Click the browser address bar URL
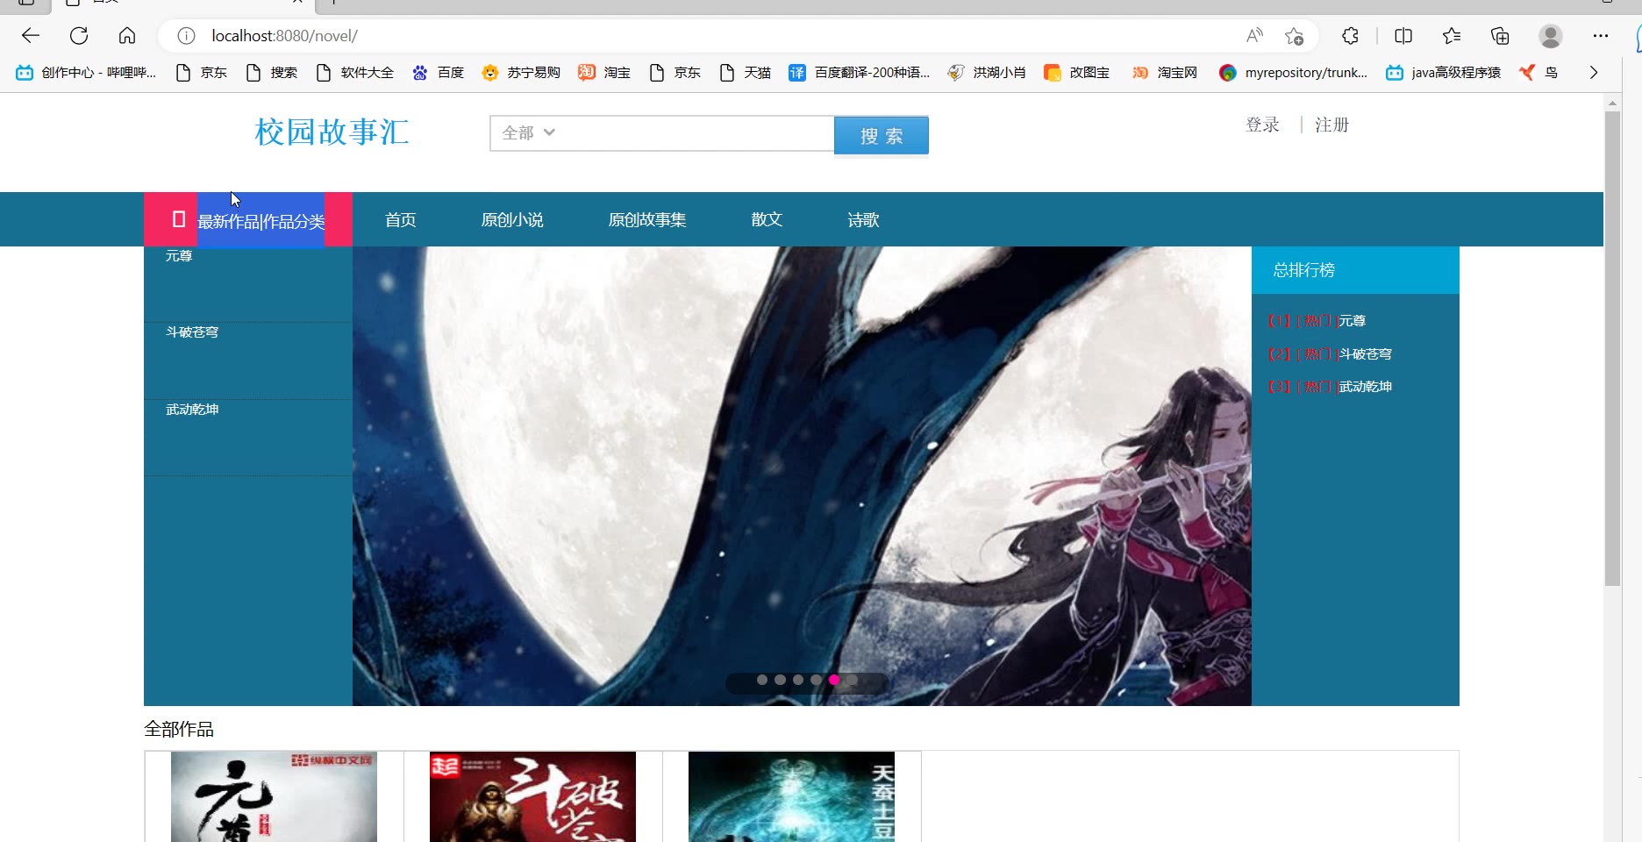The width and height of the screenshot is (1642, 842). [x=284, y=36]
